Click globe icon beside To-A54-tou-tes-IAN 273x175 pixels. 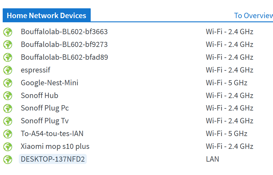8,134
